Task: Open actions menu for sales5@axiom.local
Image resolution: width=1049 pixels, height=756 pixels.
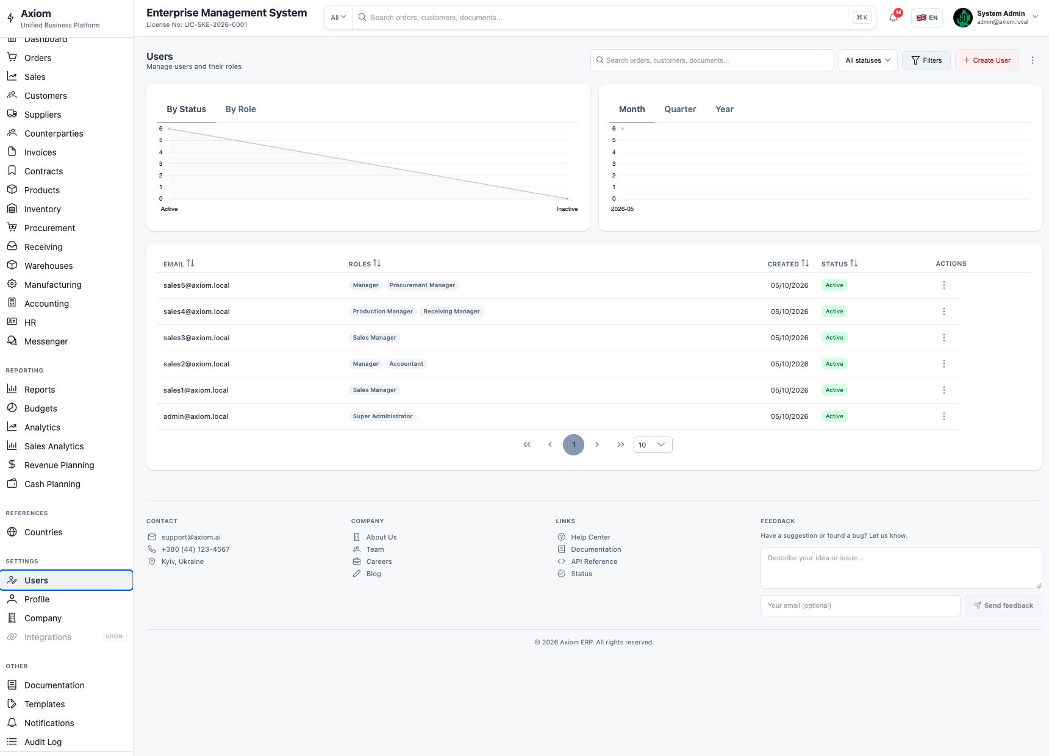Action: 944,285
